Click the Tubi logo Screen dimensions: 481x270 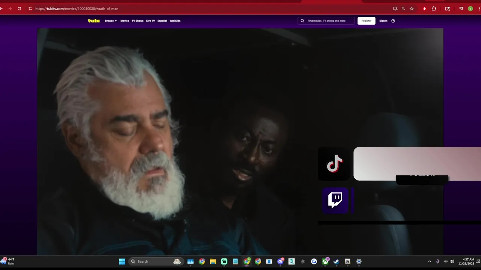point(94,21)
